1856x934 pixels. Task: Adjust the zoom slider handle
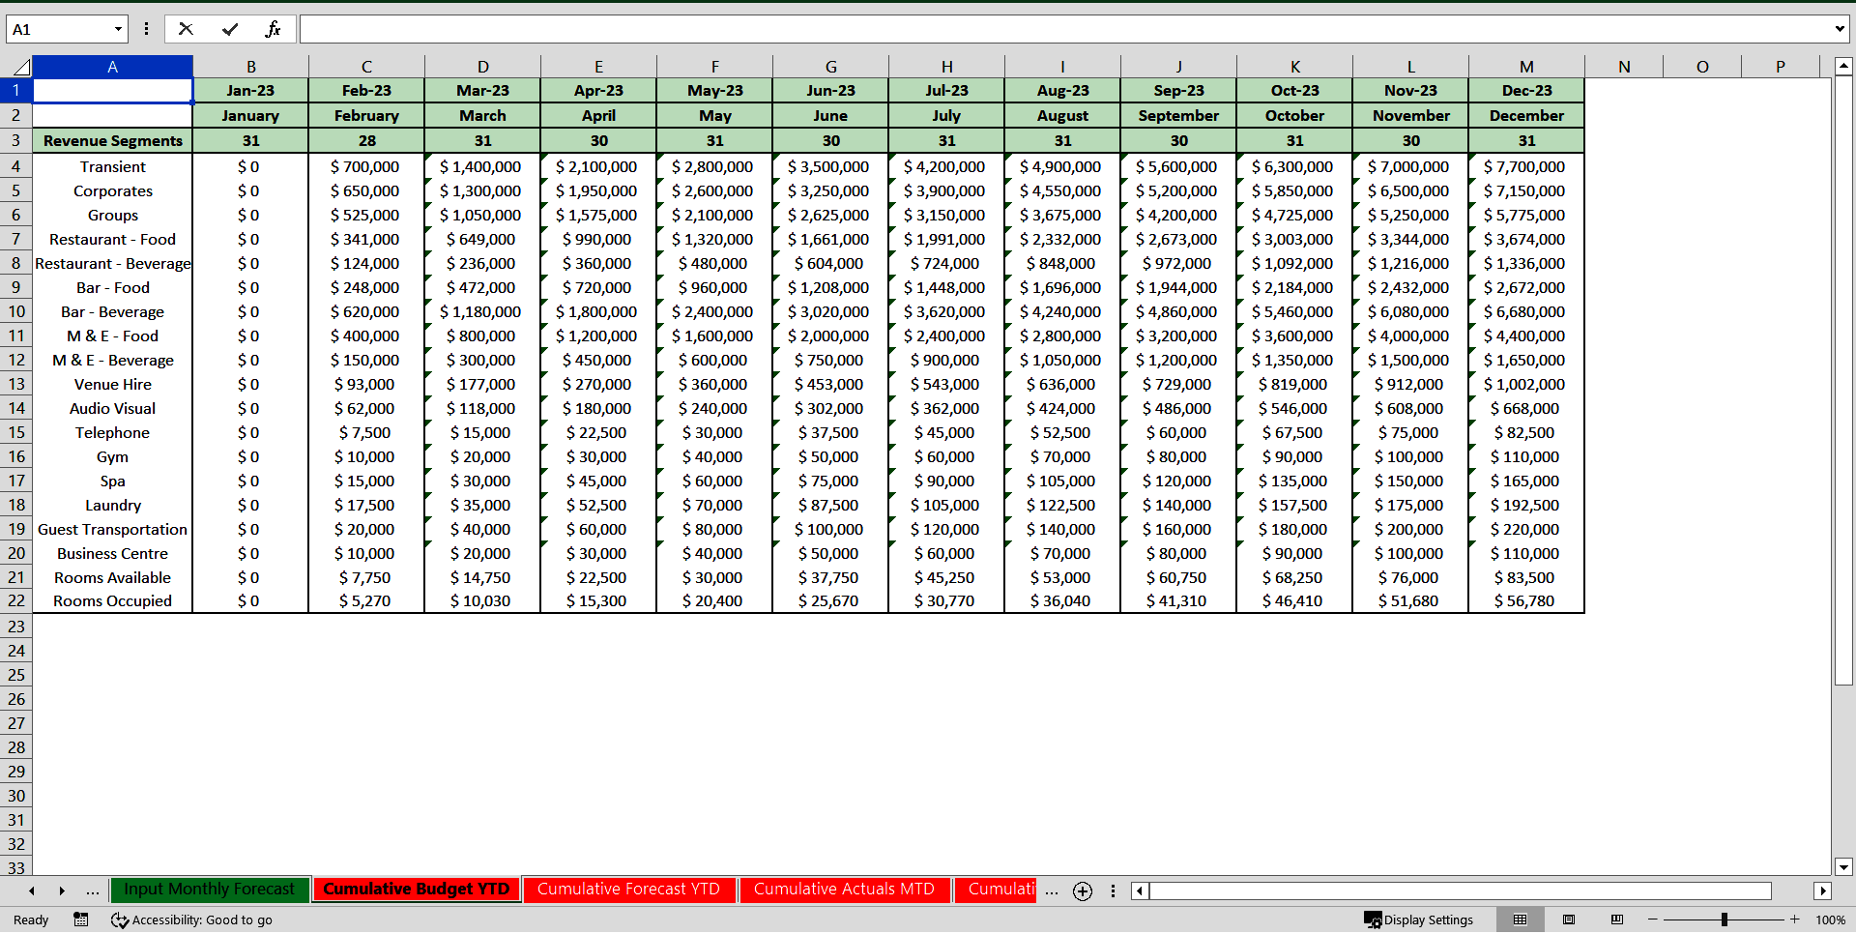1724,919
